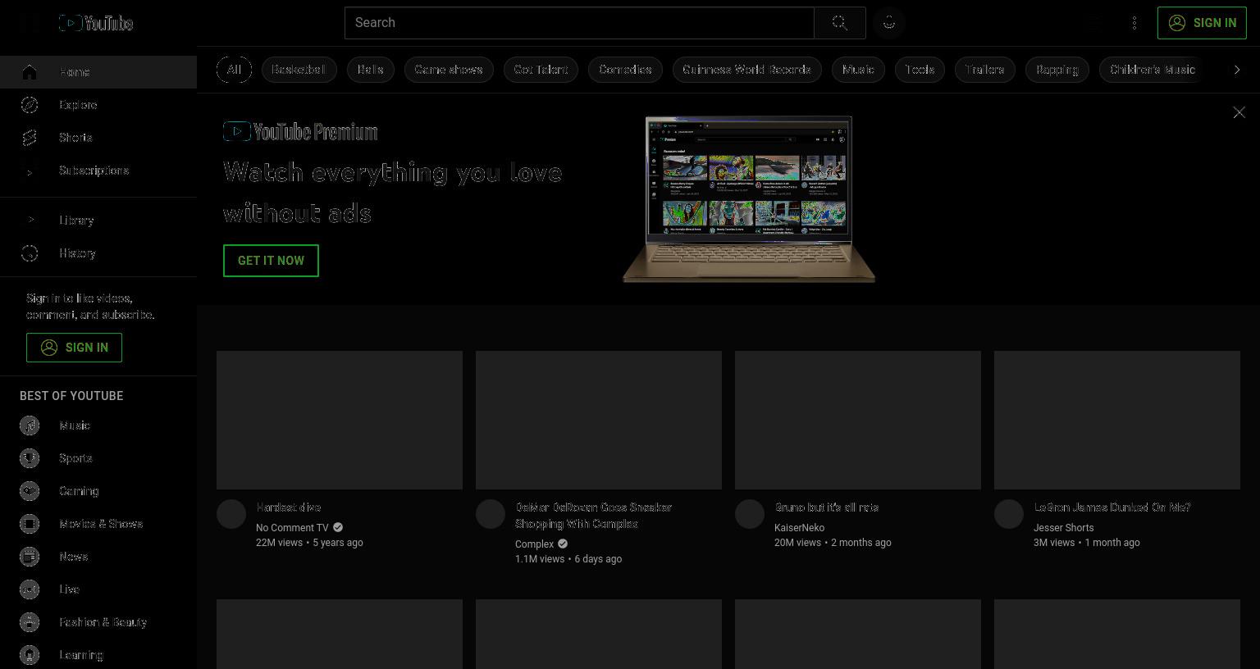1260x669 pixels.
Task: Open Sports under Best of YouTube
Action: [x=98, y=458]
